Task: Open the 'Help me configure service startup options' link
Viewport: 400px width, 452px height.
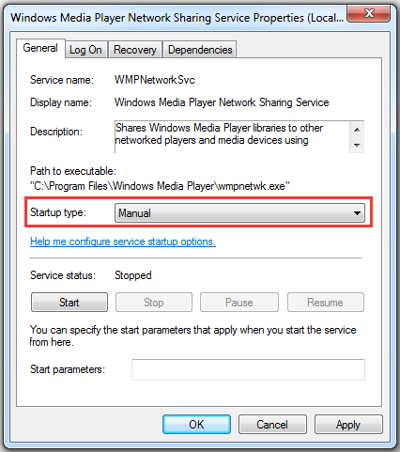Action: [123, 242]
